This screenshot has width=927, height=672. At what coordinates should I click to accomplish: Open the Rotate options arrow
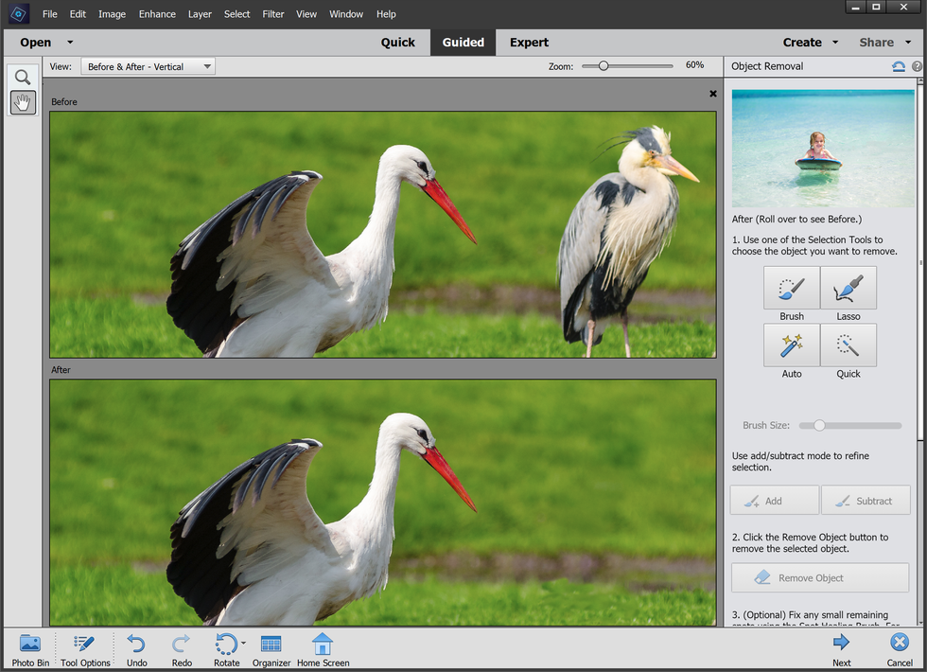tap(244, 644)
